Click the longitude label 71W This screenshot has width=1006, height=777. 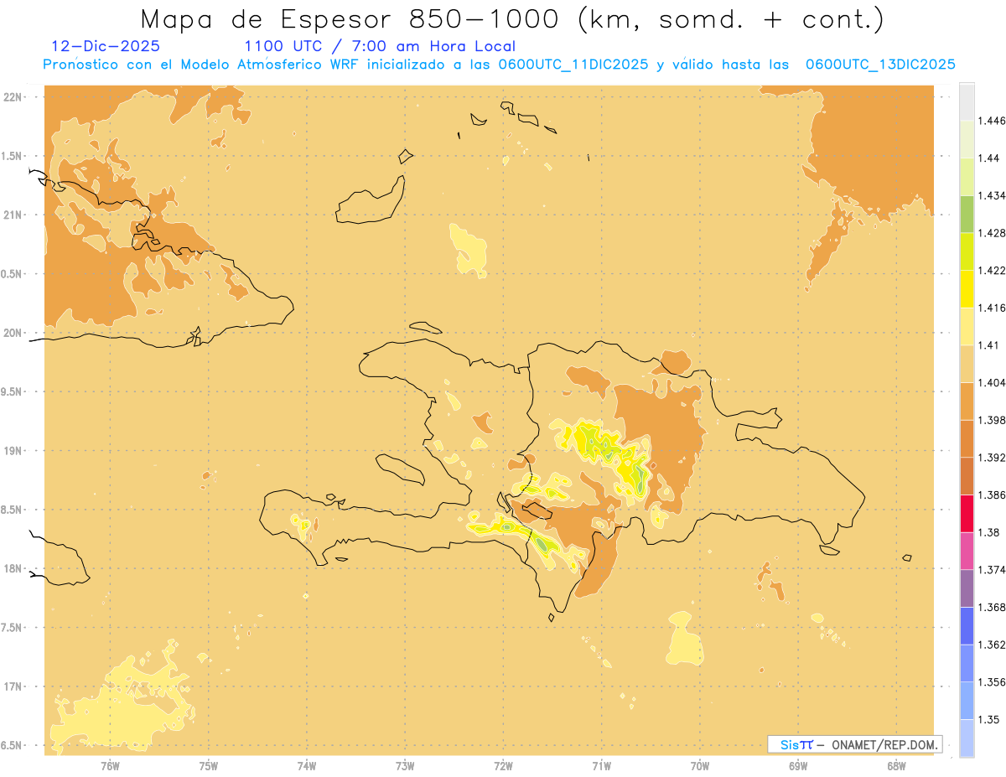[601, 766]
